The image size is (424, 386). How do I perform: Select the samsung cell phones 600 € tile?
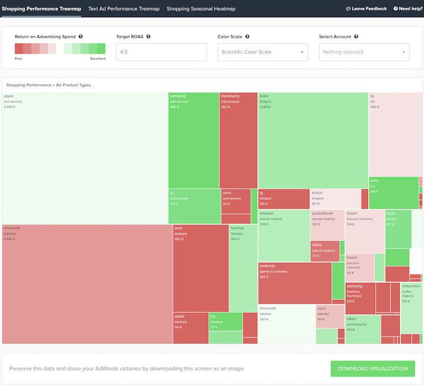(x=194, y=140)
